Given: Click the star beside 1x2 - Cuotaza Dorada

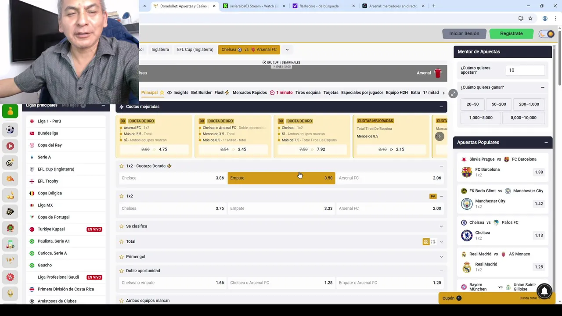Looking at the screenshot, I should tap(122, 166).
